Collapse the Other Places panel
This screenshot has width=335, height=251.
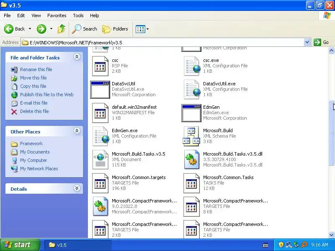point(77,131)
